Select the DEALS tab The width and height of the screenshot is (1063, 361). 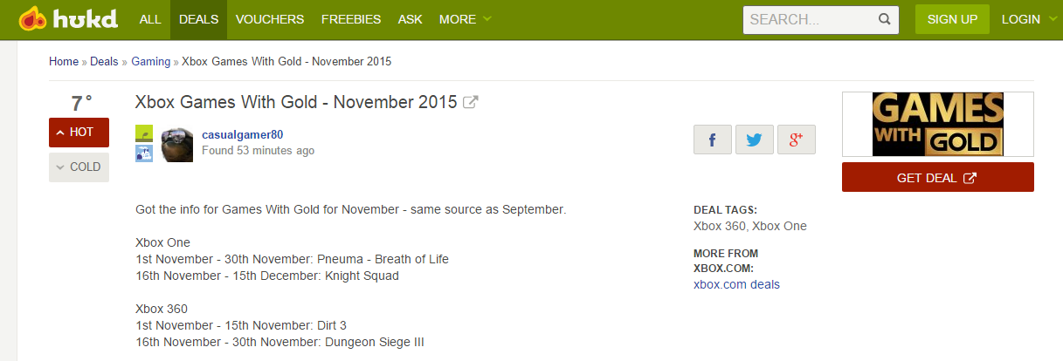coord(198,19)
